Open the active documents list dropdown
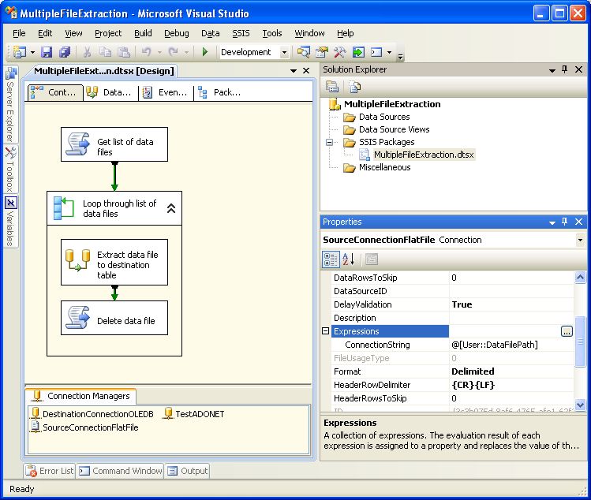 click(294, 71)
